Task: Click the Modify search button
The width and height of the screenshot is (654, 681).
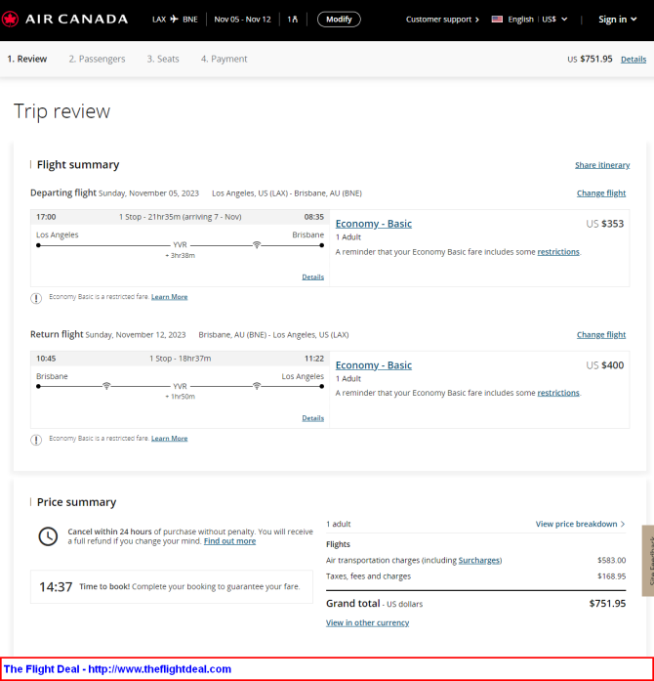Action: click(339, 20)
